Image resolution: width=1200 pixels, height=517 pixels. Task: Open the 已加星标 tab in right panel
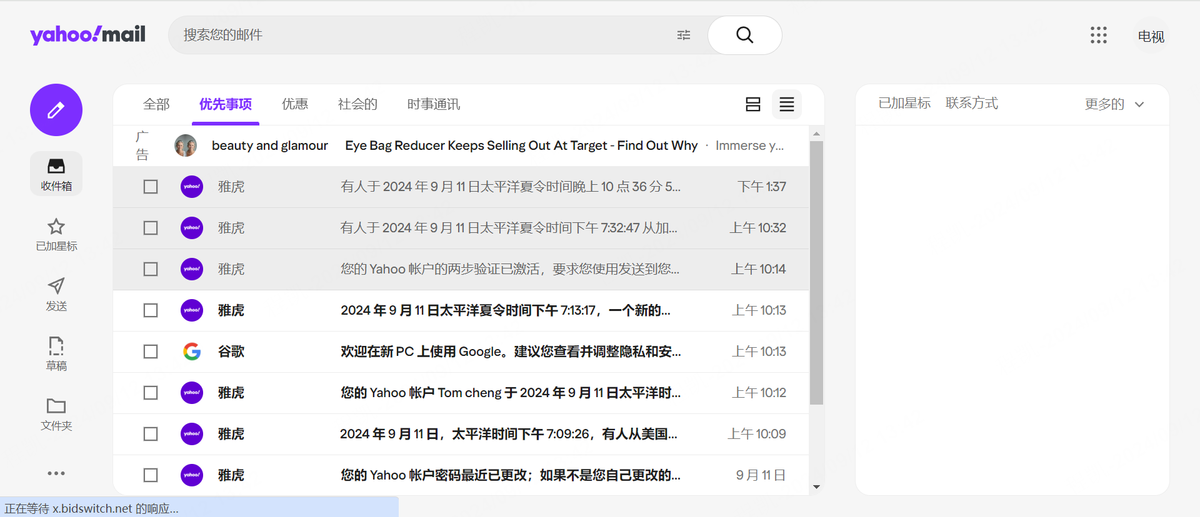click(904, 103)
